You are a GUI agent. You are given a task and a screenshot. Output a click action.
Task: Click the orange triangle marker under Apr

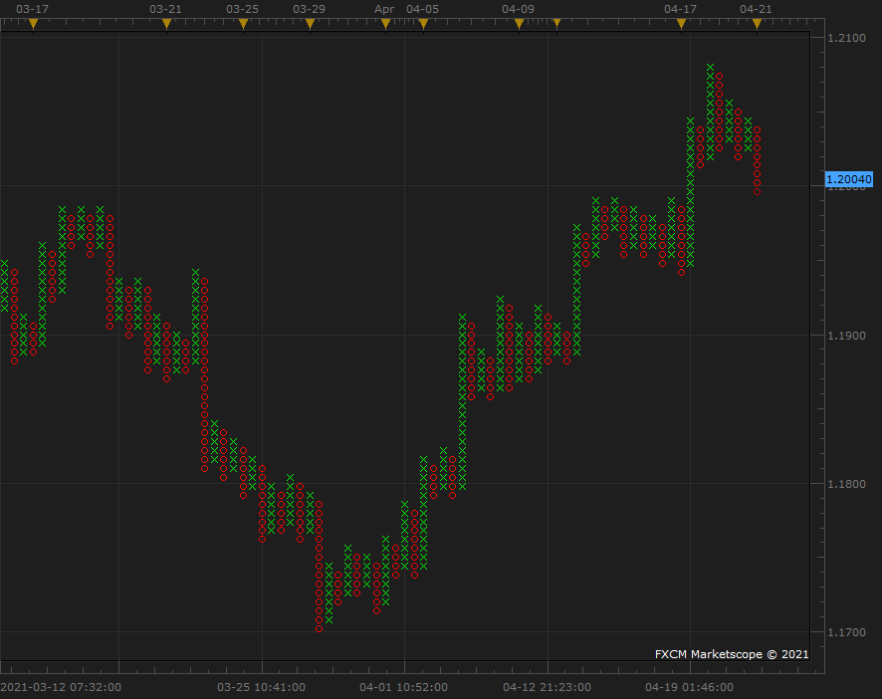(386, 24)
